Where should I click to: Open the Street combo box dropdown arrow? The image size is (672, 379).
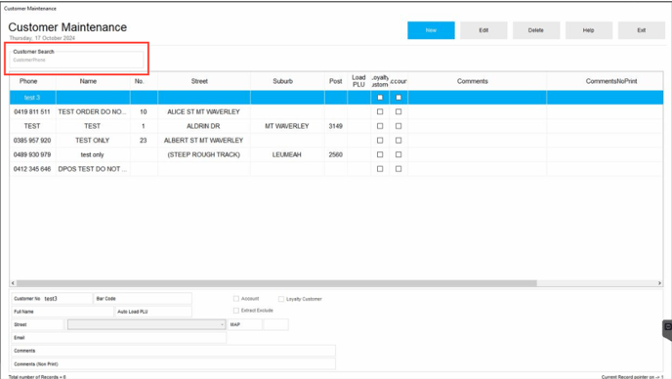tap(222, 324)
